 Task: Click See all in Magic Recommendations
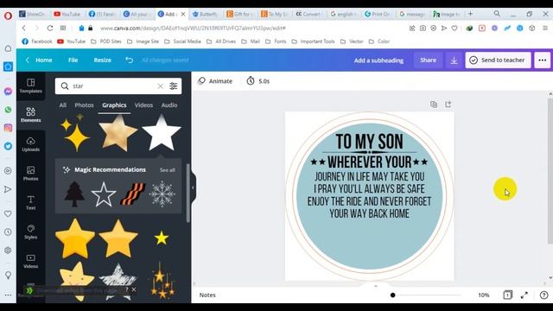tap(167, 170)
